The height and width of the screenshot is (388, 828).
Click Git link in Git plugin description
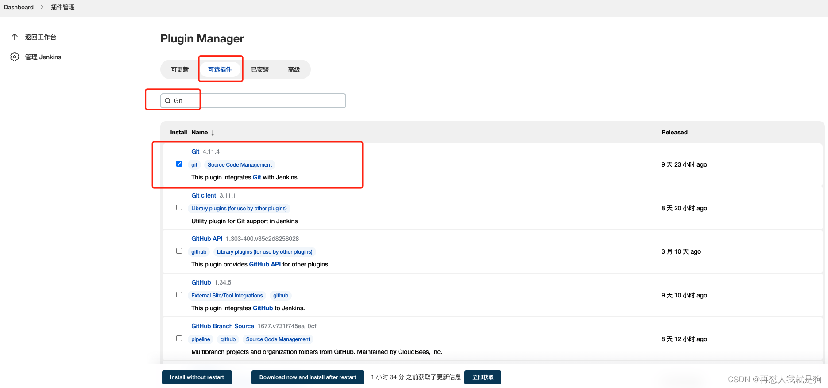pyautogui.click(x=257, y=177)
